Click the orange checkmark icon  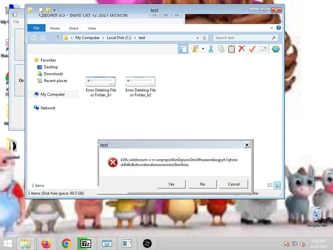[252, 49]
